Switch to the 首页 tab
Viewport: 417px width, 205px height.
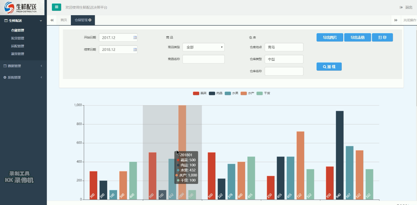click(64, 20)
